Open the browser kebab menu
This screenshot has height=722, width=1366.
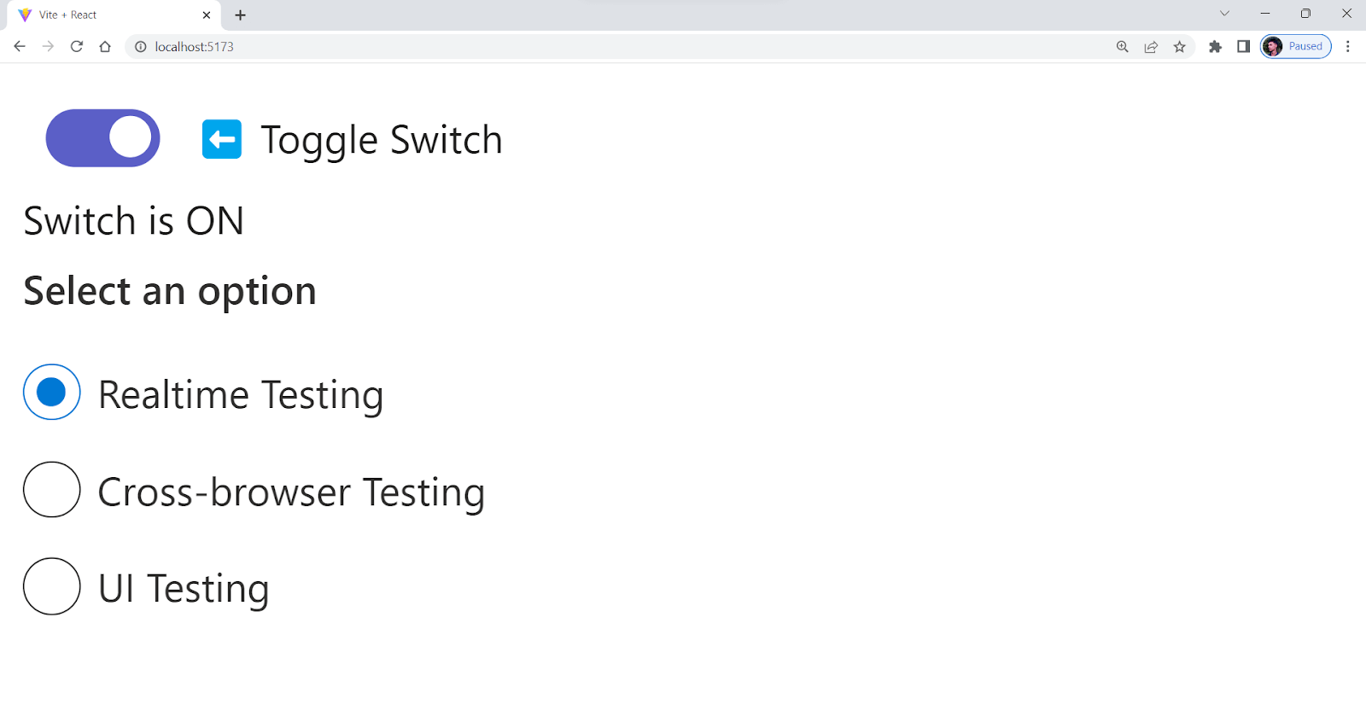[1348, 47]
